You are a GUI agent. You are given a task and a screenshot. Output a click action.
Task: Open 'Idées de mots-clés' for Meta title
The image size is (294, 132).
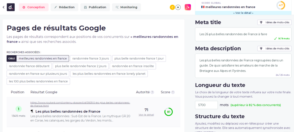(274, 22)
